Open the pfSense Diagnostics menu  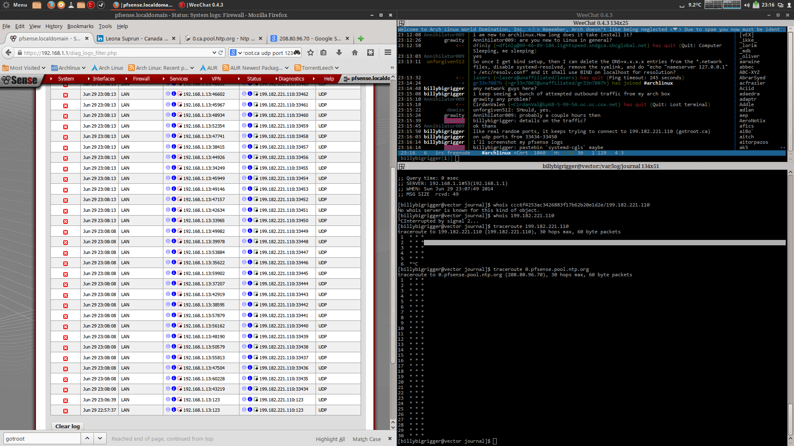click(291, 78)
